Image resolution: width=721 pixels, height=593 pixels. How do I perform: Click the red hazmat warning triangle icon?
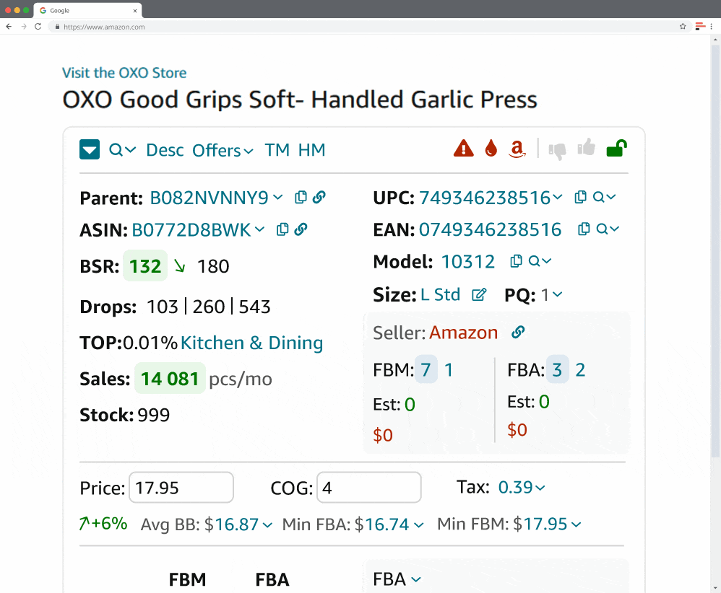tap(463, 149)
